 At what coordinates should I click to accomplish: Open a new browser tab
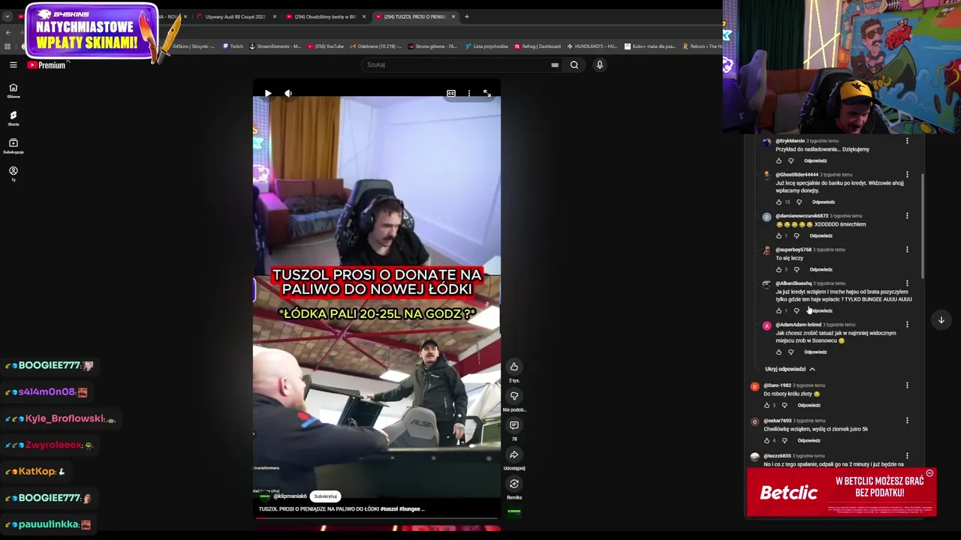466,16
